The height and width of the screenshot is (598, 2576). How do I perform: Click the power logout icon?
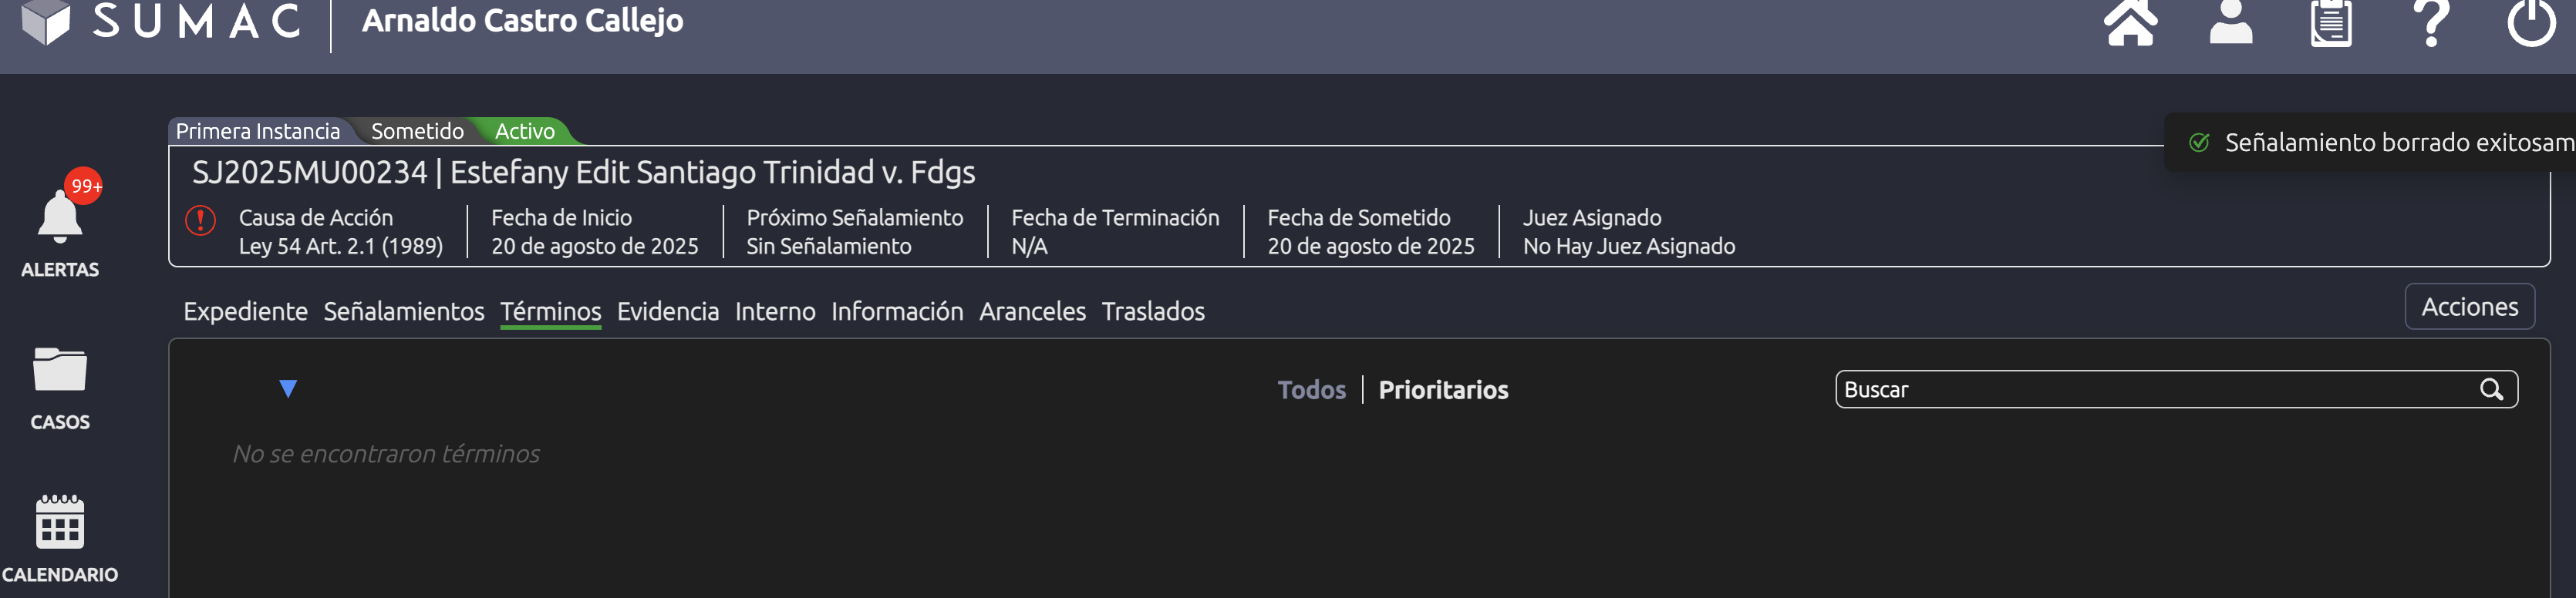click(x=2531, y=22)
